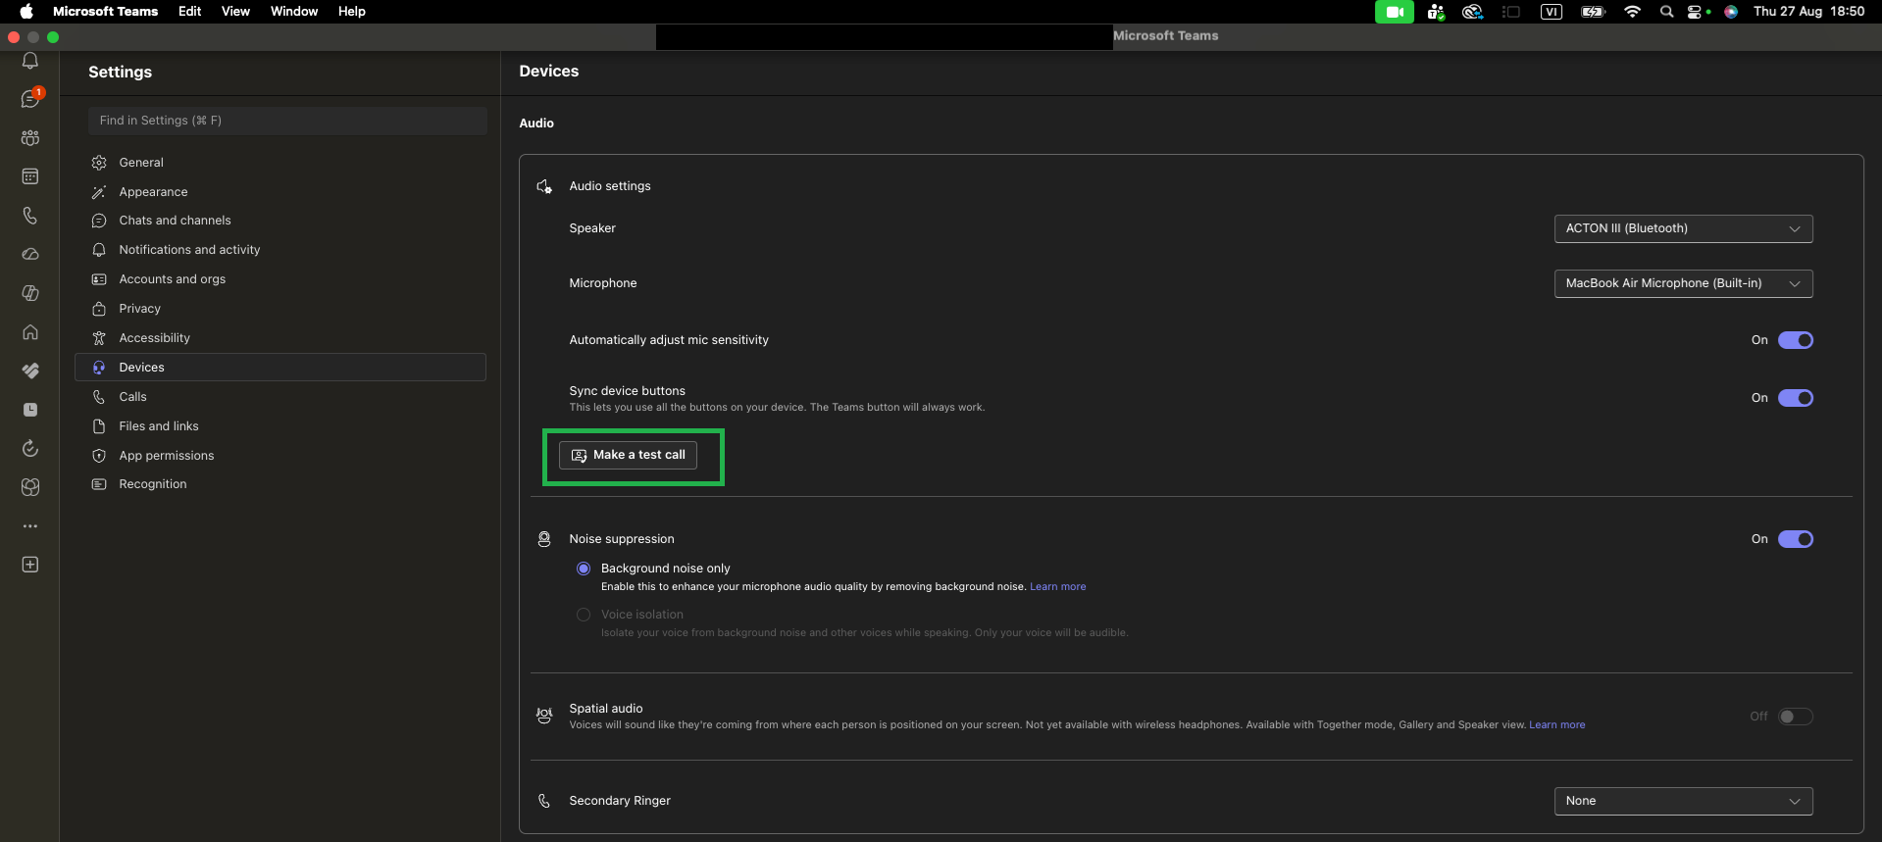Open Learn more link for Spatial audio
This screenshot has width=1882, height=842.
click(x=1556, y=725)
